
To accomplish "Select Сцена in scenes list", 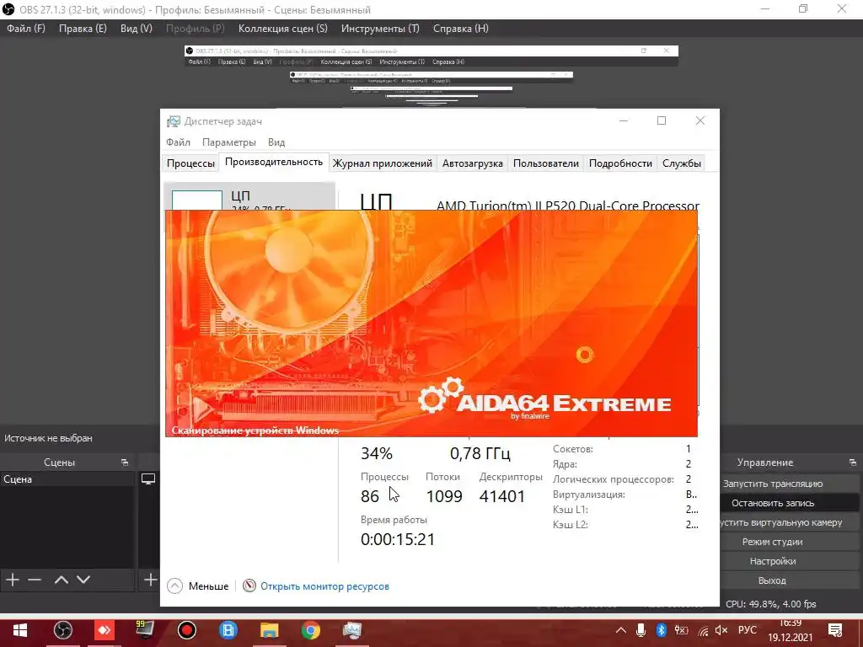I will click(67, 479).
